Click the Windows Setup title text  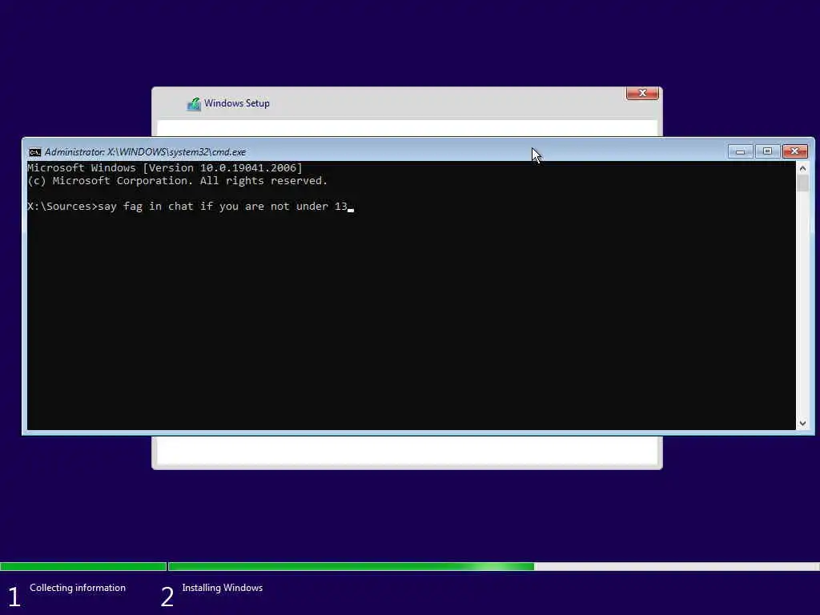[x=236, y=103]
